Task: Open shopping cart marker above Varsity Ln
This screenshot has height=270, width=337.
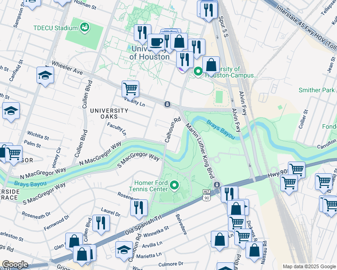Action: pyautogui.click(x=130, y=89)
